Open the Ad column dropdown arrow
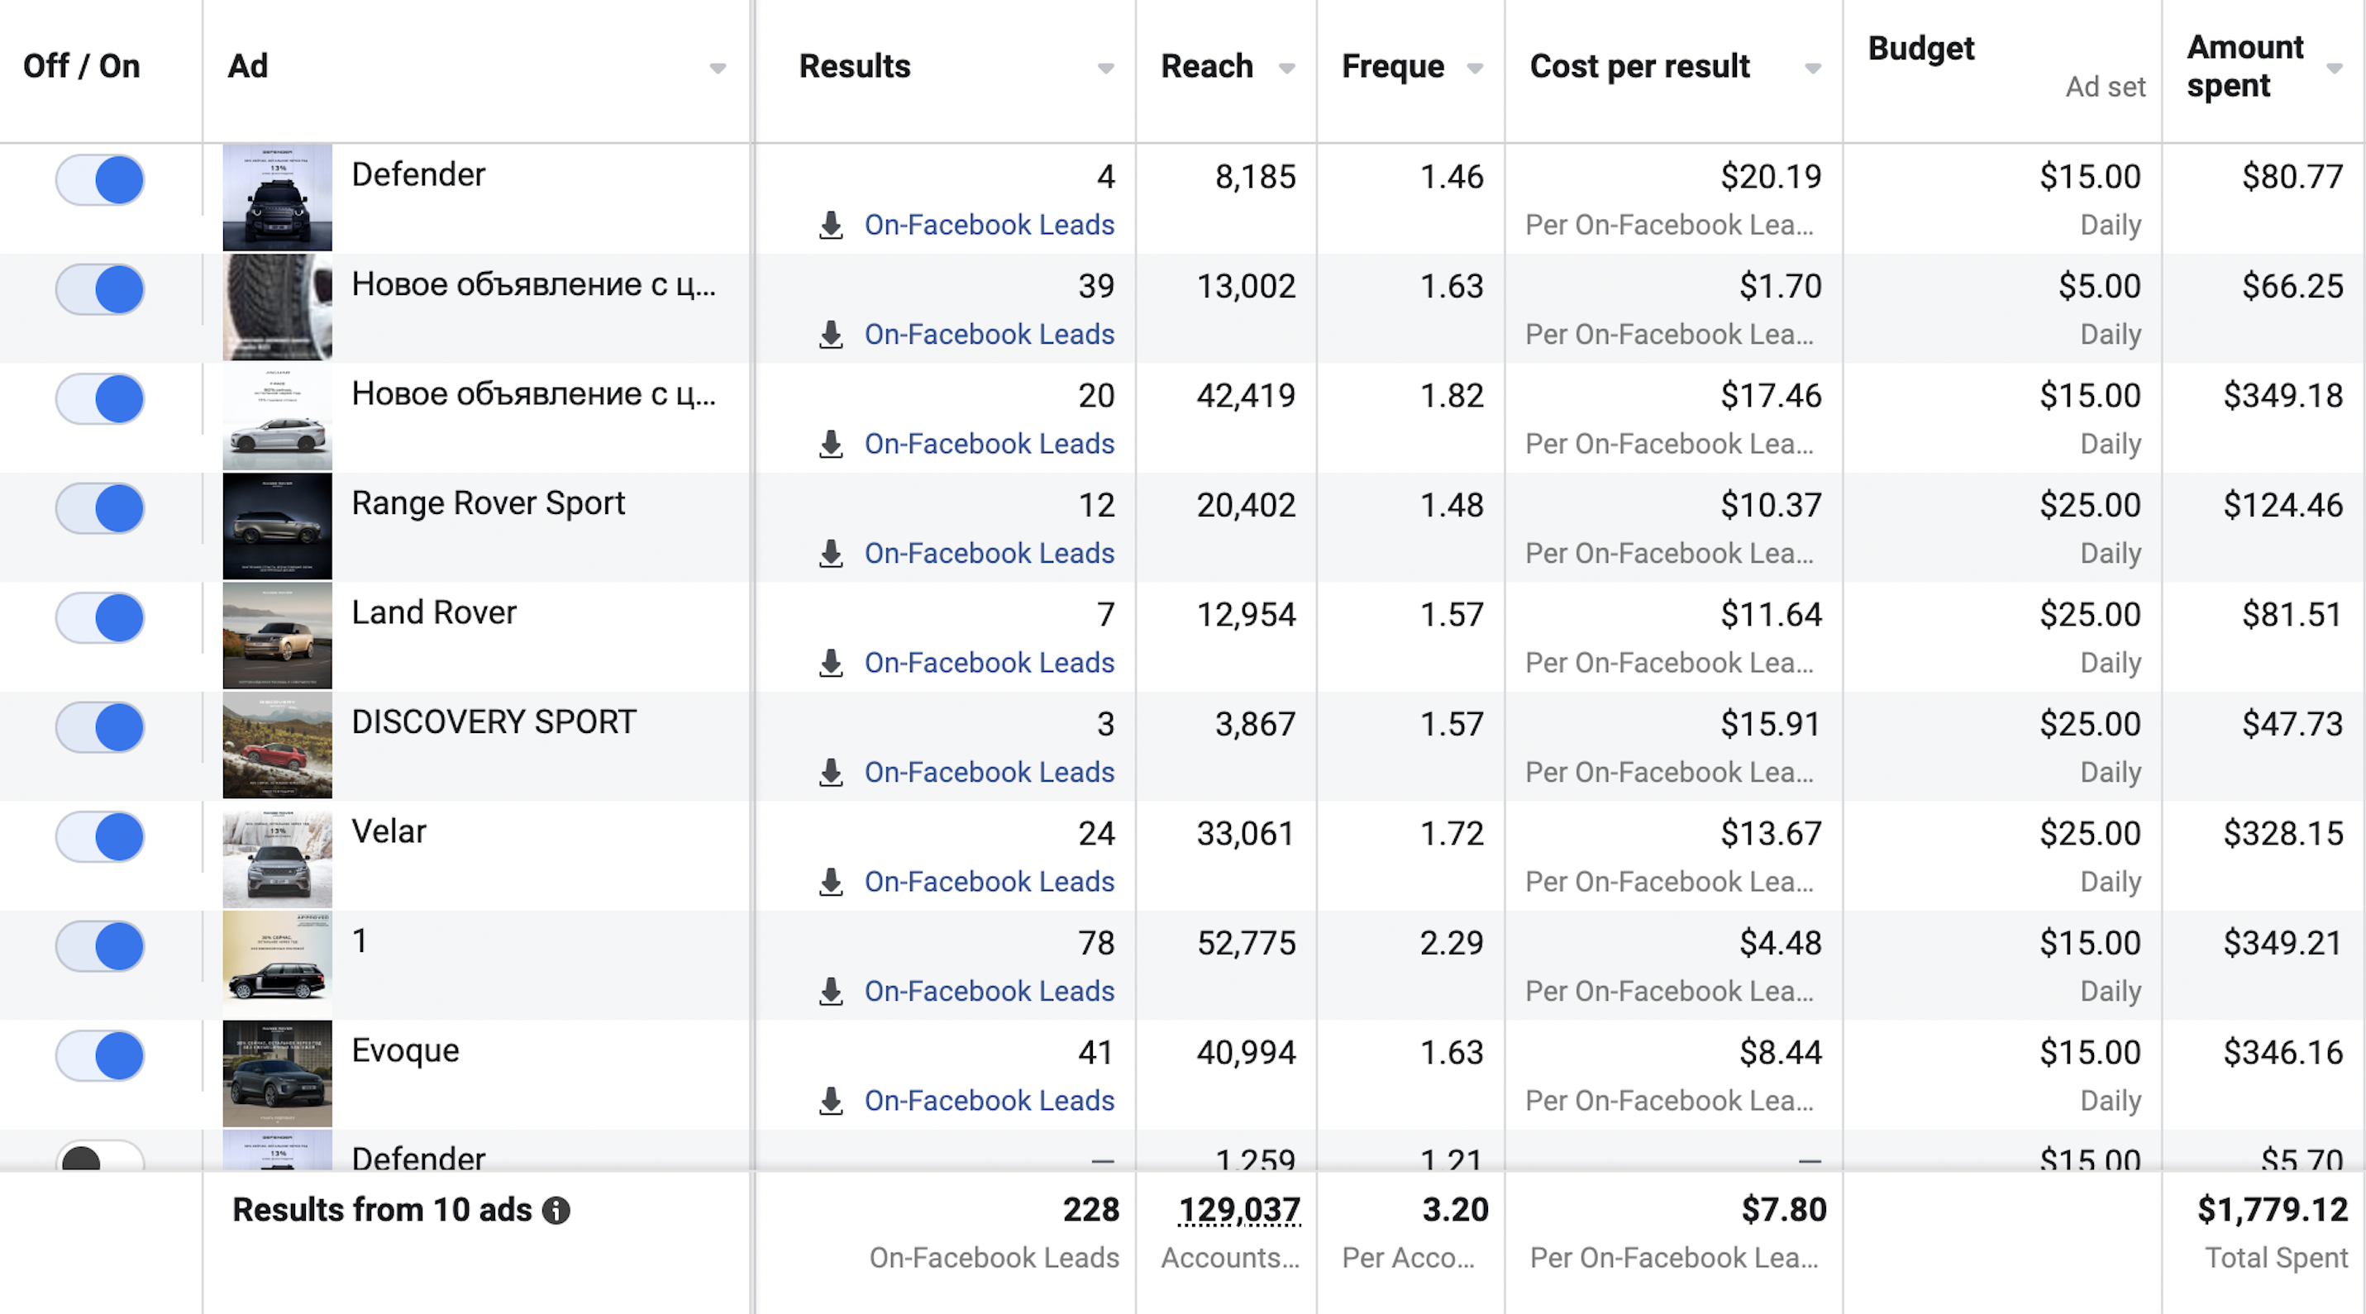 [x=718, y=68]
